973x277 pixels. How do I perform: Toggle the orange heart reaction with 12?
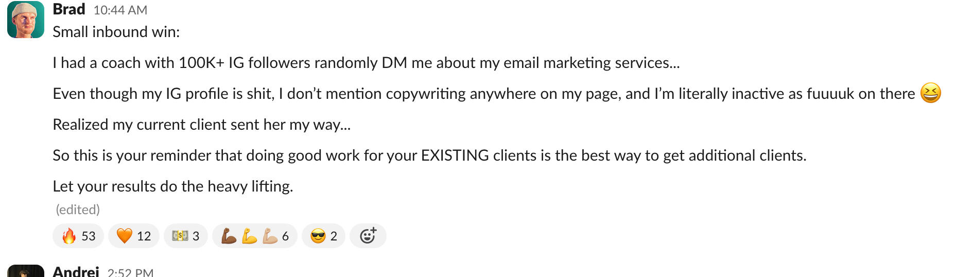click(133, 236)
